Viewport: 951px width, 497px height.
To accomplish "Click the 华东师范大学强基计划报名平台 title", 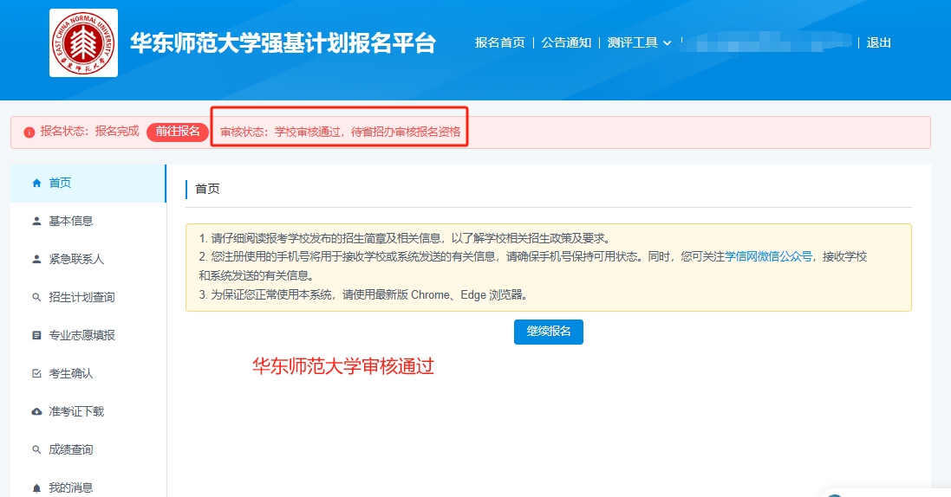I will click(283, 43).
